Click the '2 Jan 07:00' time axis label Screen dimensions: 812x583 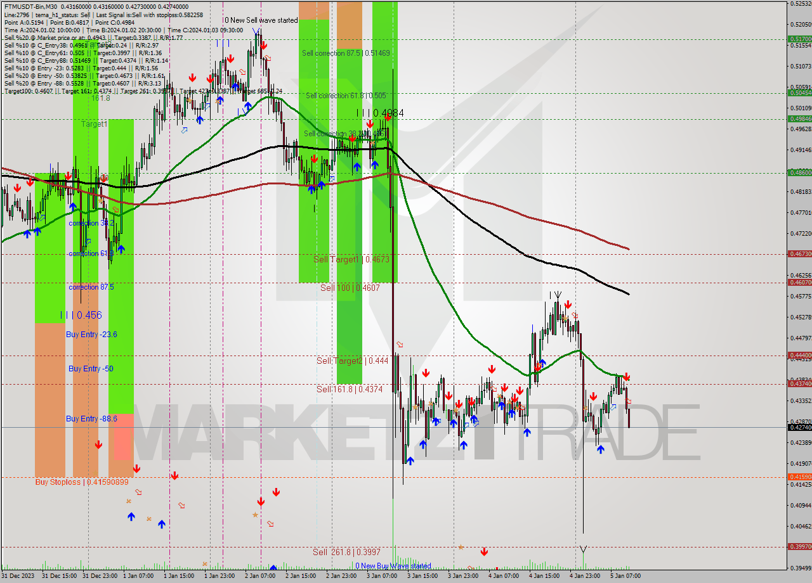pyautogui.click(x=260, y=576)
